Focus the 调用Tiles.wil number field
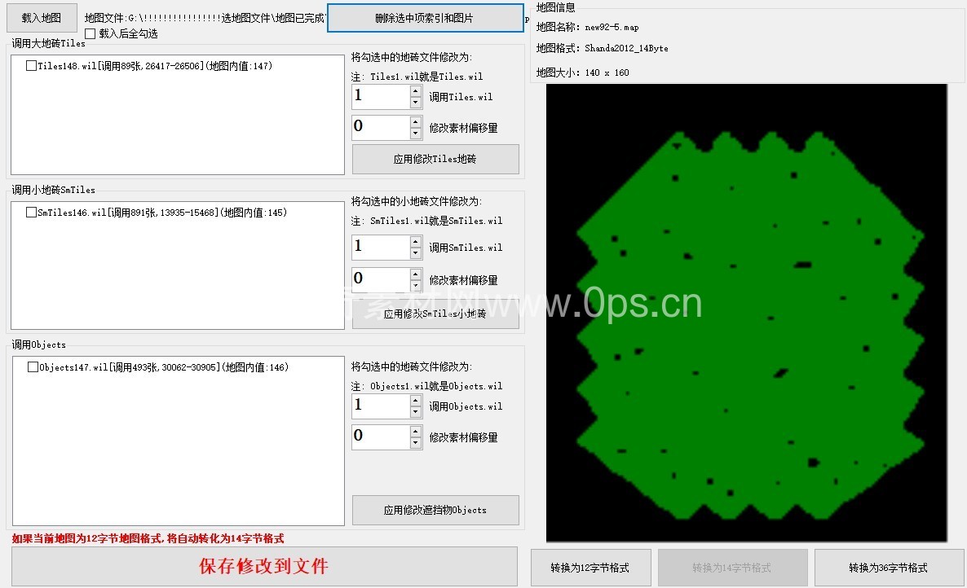This screenshot has width=967, height=588. 380,97
